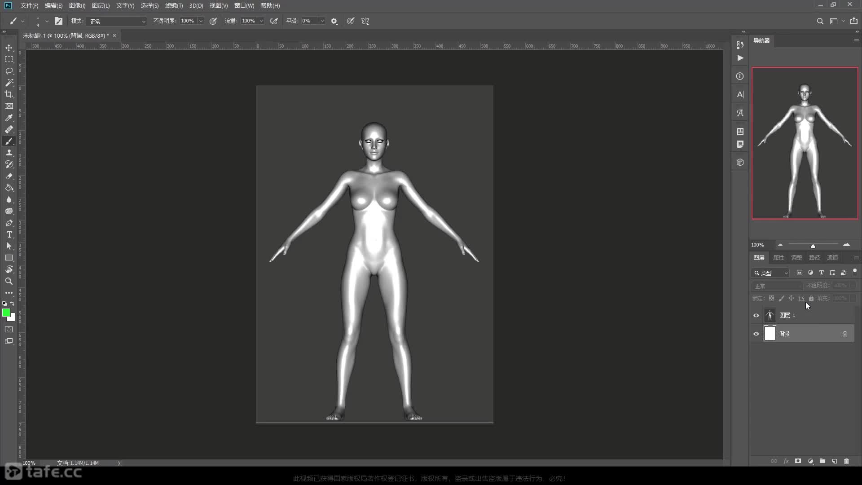
Task: Click the navigator zoom slider handle
Action: pos(813,246)
